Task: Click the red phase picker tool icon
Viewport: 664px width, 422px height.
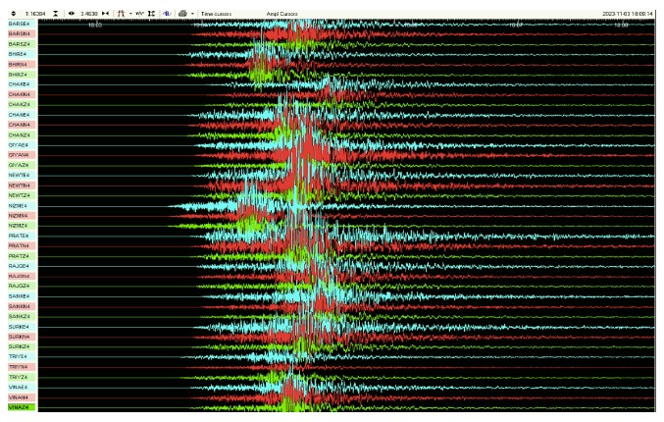Action: click(121, 14)
